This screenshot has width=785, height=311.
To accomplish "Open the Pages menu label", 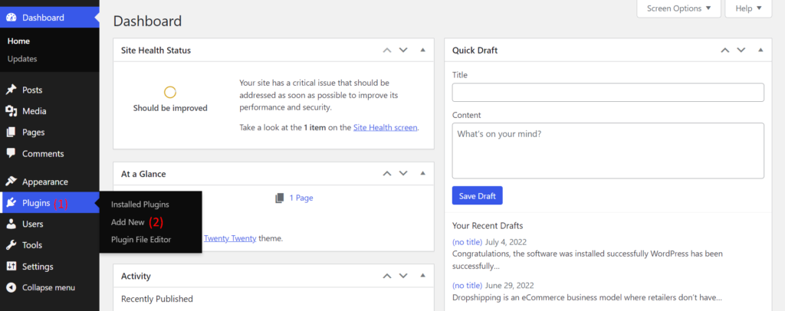I will click(x=33, y=133).
